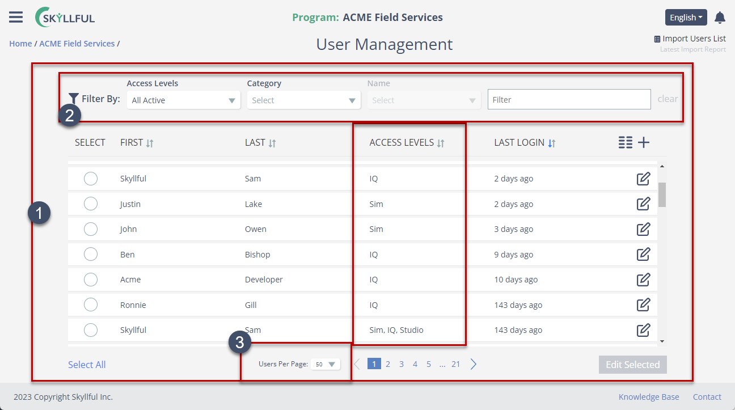Screen dimensions: 735x410
Task: Click the Import Users List table icon
Action: coord(657,39)
